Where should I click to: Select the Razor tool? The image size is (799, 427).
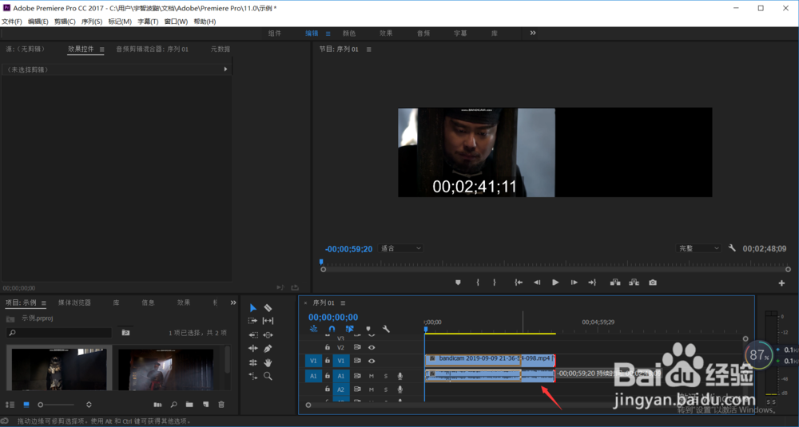tap(268, 308)
